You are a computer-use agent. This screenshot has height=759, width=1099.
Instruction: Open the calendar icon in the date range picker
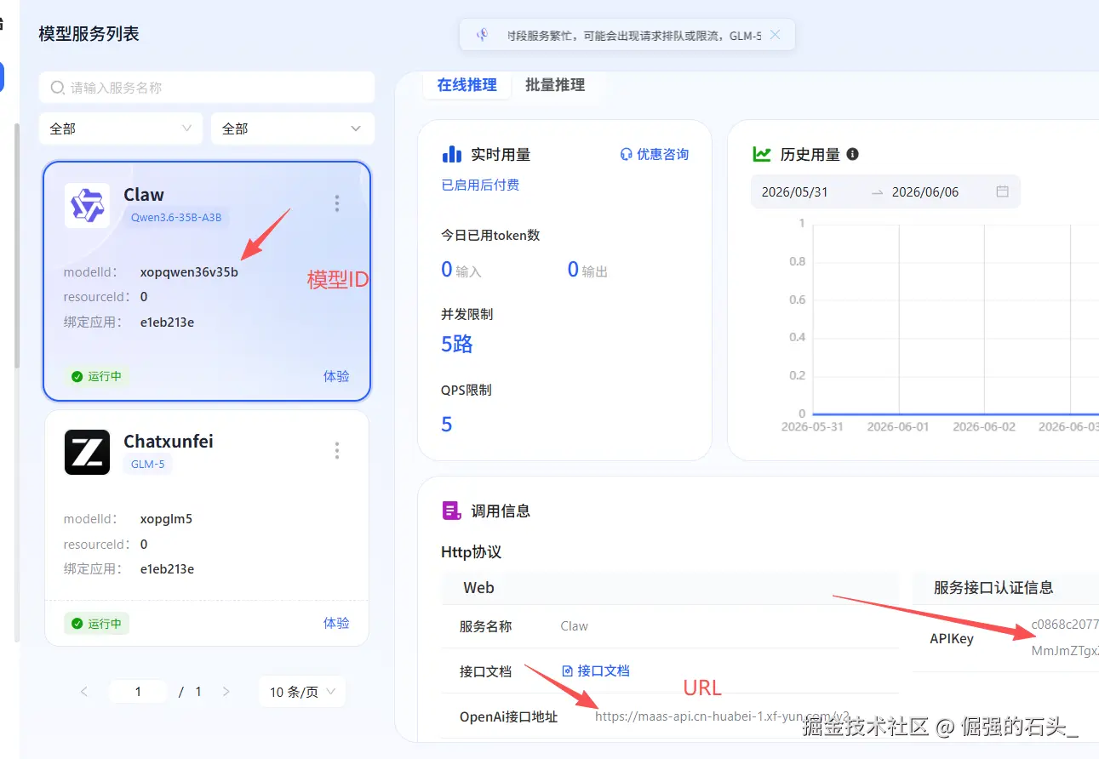pos(1003,191)
